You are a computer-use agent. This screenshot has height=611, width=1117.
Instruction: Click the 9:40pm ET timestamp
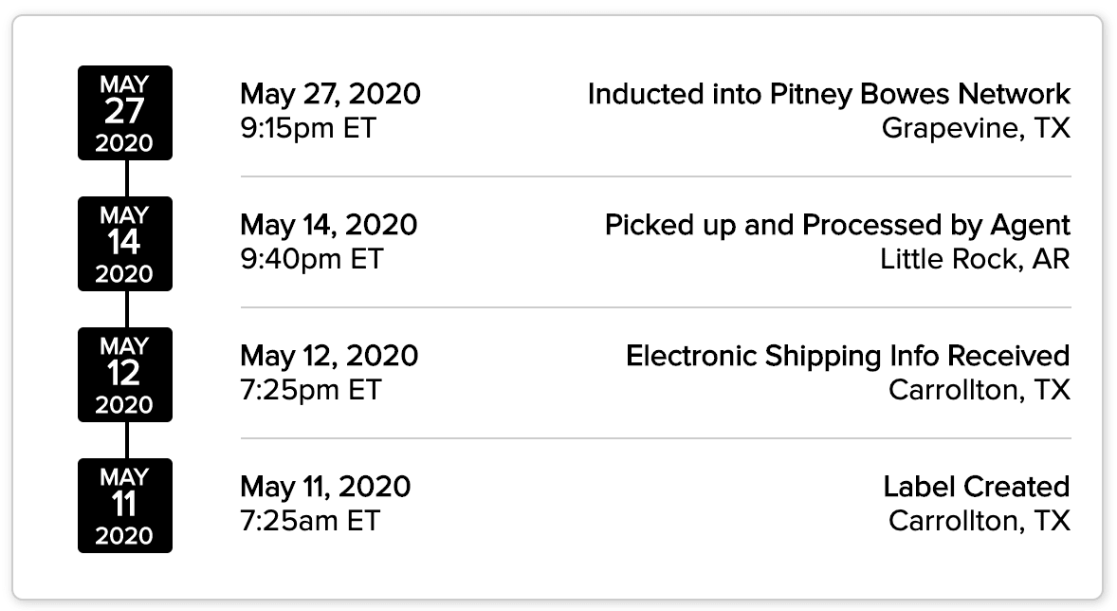pyautogui.click(x=311, y=259)
